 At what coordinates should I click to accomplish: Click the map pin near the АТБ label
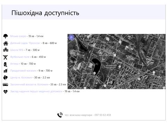[x=139, y=79]
